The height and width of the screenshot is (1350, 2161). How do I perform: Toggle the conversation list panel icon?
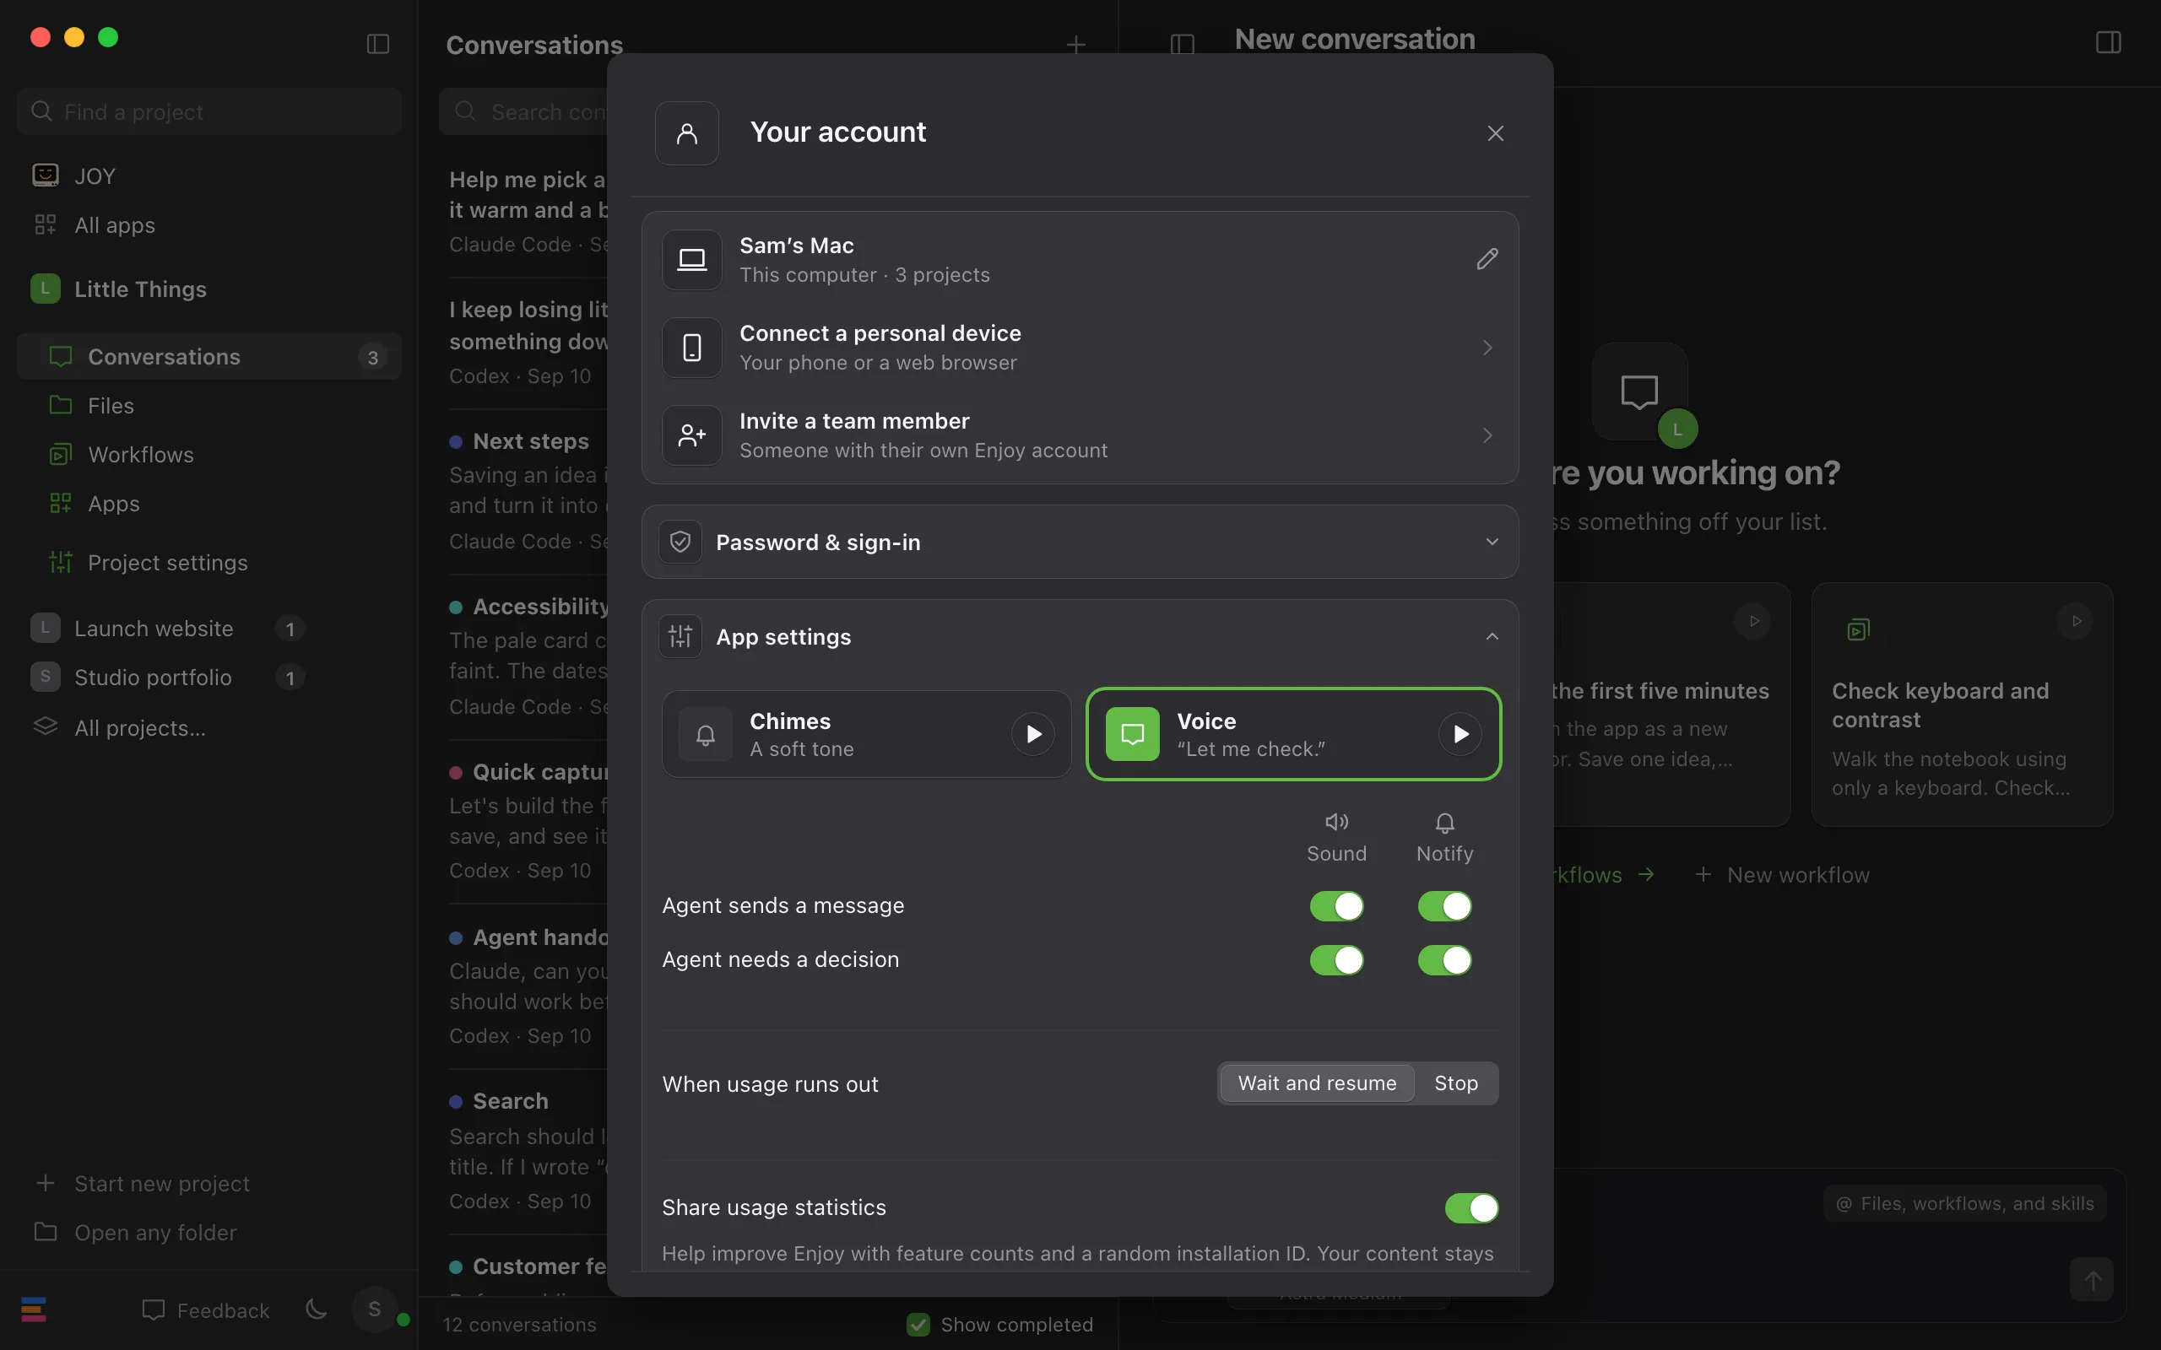[1183, 44]
